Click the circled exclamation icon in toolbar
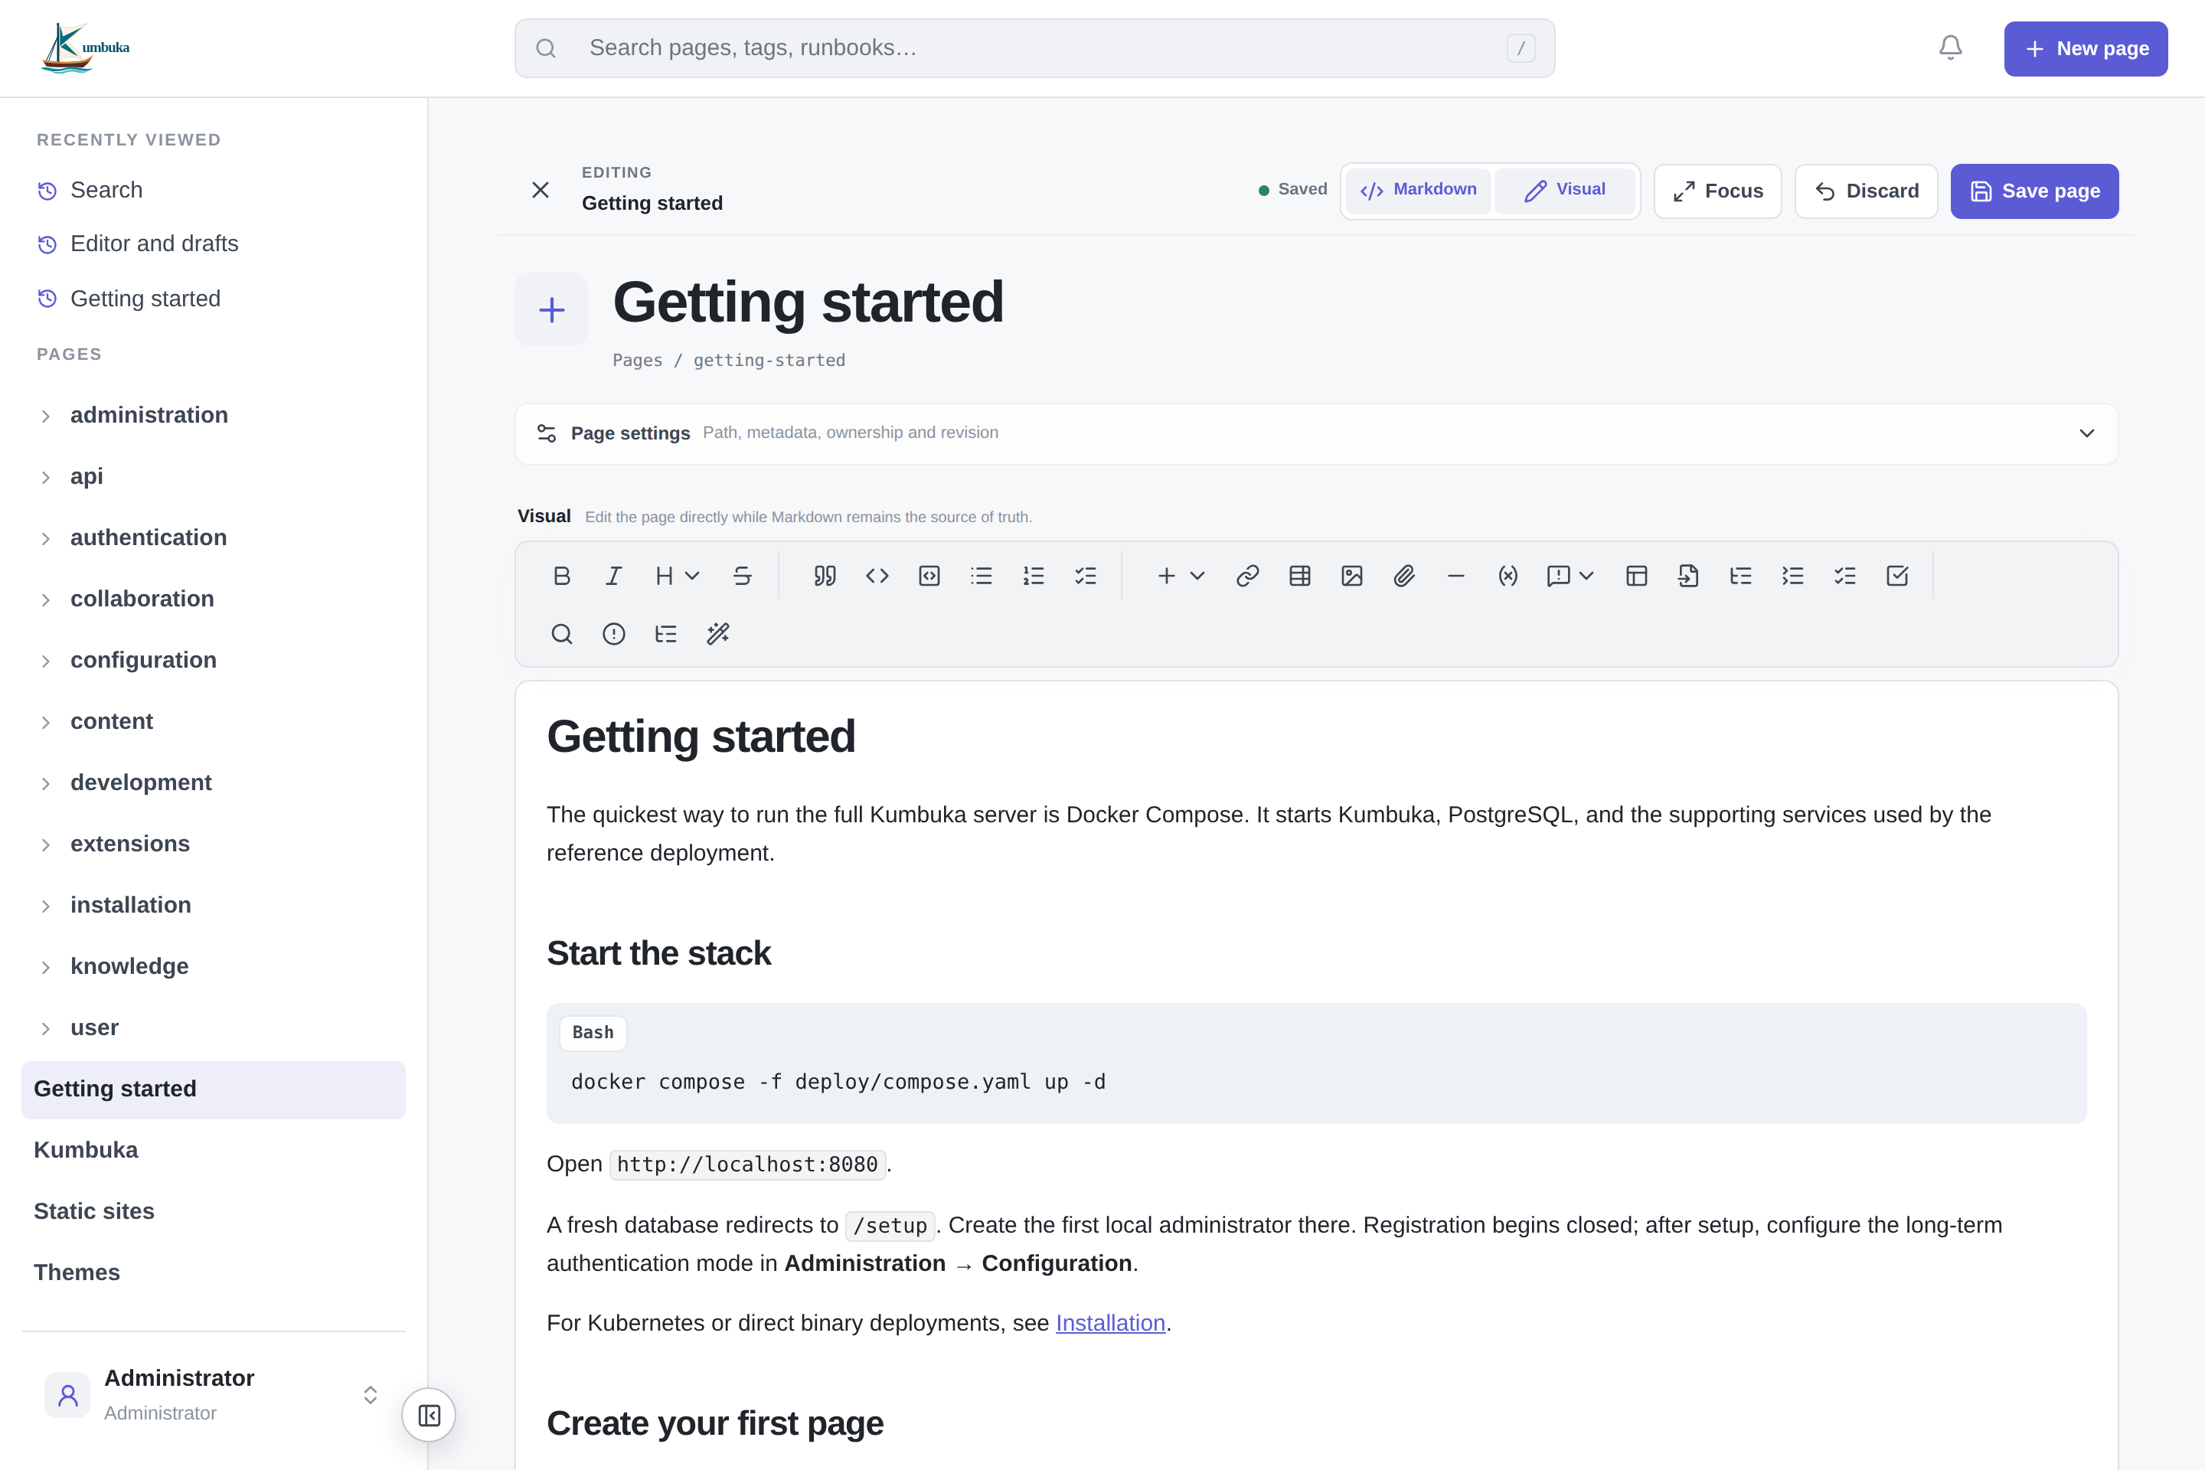This screenshot has height=1470, width=2205. (613, 634)
